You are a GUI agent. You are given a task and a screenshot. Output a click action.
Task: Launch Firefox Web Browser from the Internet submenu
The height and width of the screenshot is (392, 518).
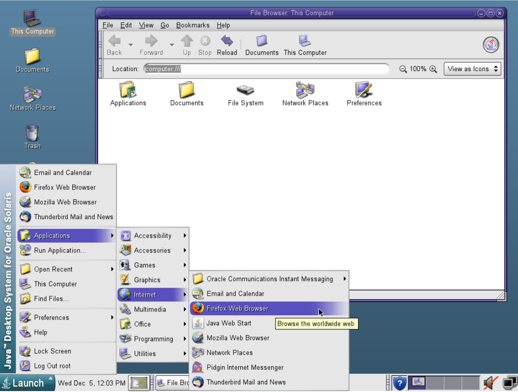point(237,308)
